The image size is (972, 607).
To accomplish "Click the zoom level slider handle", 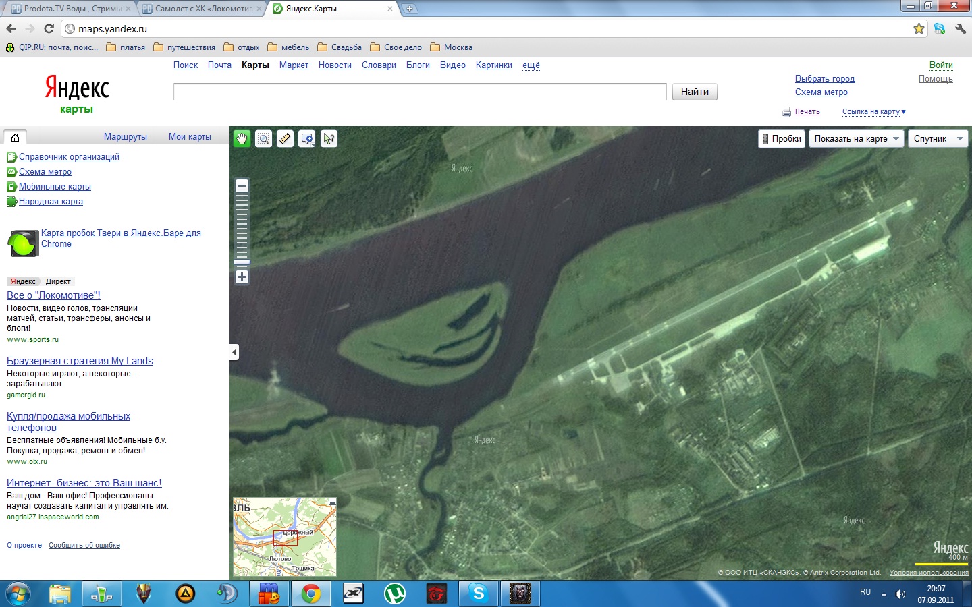I will 242,262.
